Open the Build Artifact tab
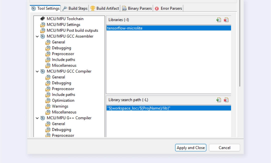This screenshot has height=163, width=271. [107, 8]
